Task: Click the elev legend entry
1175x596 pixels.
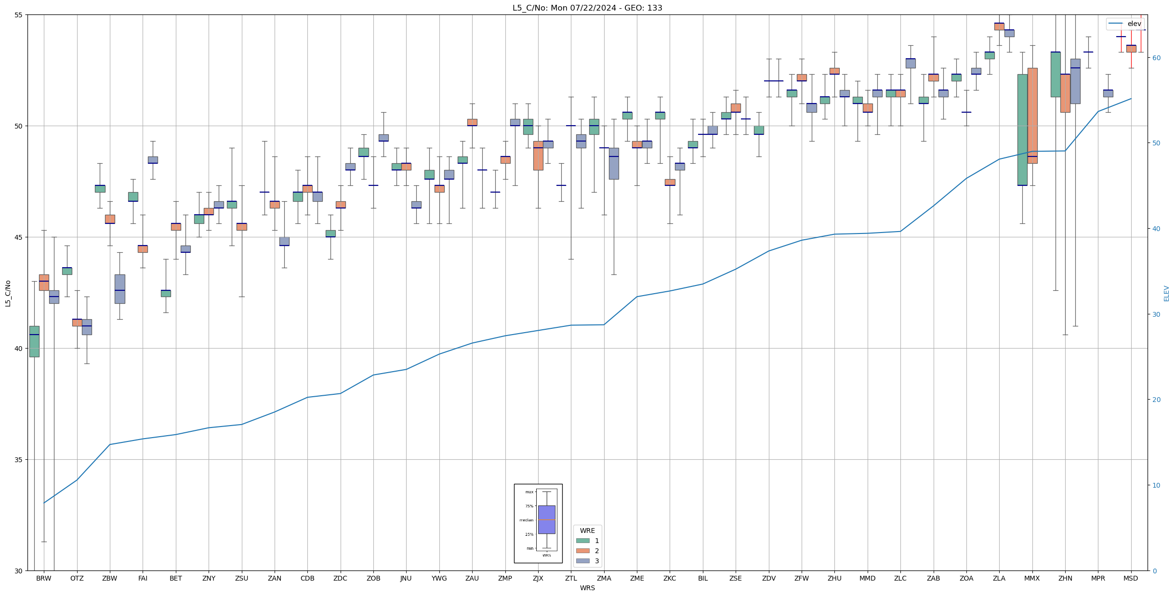Action: 1125,24
